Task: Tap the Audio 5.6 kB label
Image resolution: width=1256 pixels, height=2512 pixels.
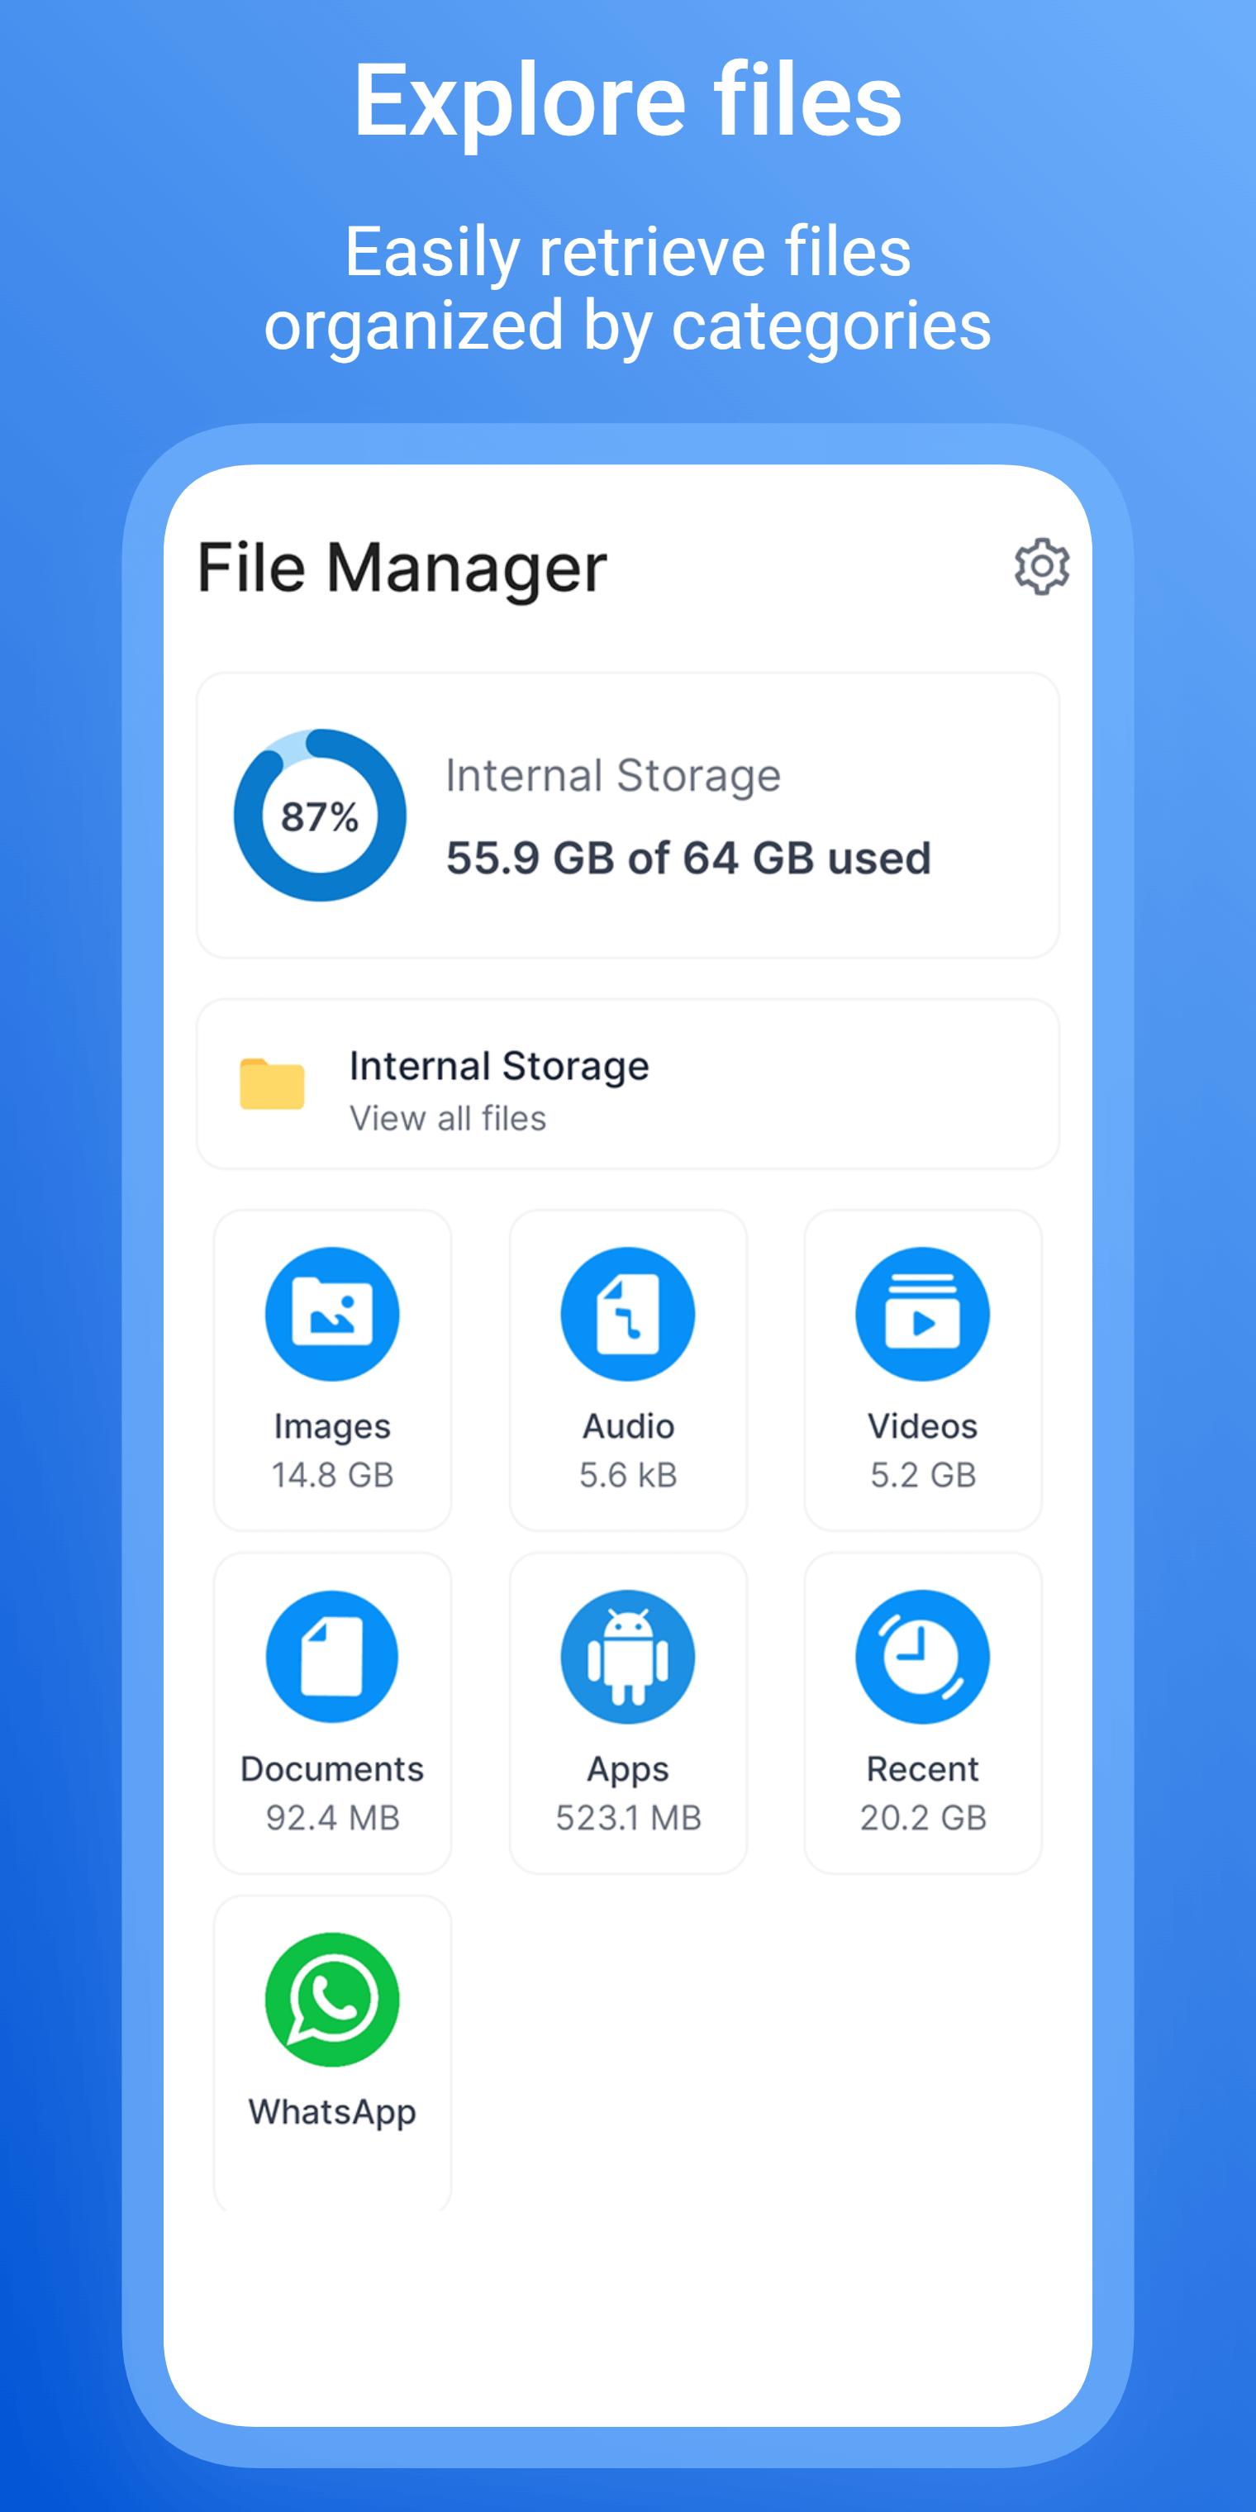Action: pyautogui.click(x=628, y=1450)
